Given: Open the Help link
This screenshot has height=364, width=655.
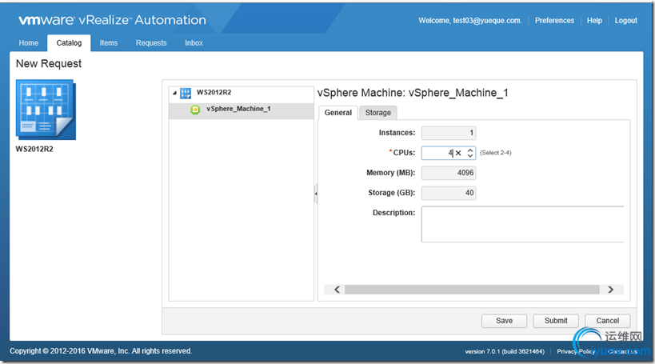Looking at the screenshot, I should pyautogui.click(x=594, y=21).
